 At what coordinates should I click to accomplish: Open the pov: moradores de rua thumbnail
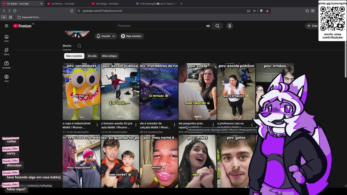pos(159,92)
